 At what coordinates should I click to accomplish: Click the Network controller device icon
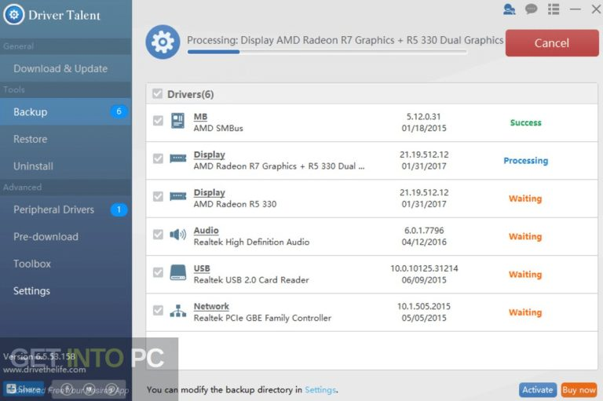(177, 311)
